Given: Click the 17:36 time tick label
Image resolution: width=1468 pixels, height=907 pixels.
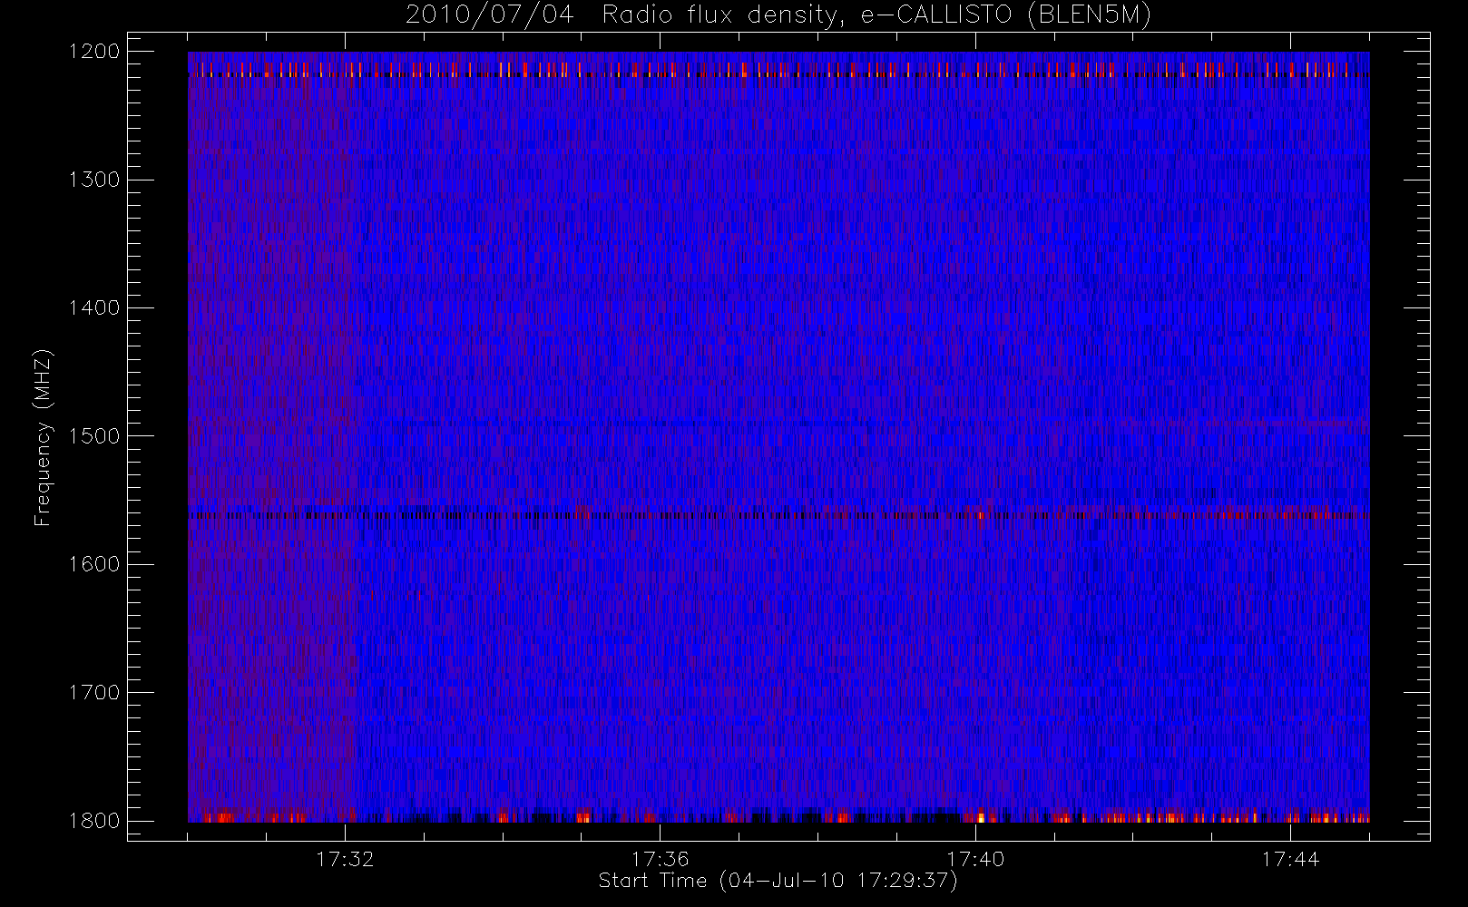Looking at the screenshot, I should click(661, 858).
